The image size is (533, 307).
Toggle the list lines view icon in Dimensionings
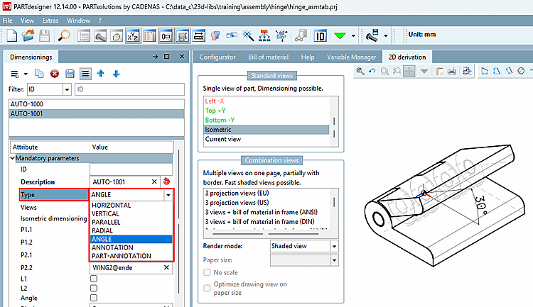(x=85, y=74)
